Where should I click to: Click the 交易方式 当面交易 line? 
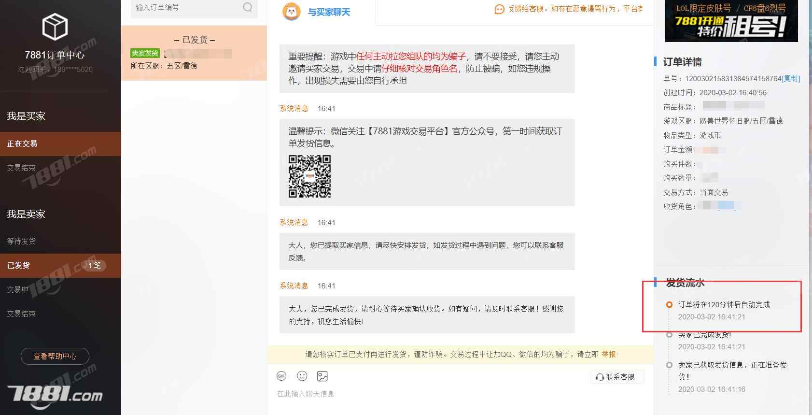click(x=696, y=192)
